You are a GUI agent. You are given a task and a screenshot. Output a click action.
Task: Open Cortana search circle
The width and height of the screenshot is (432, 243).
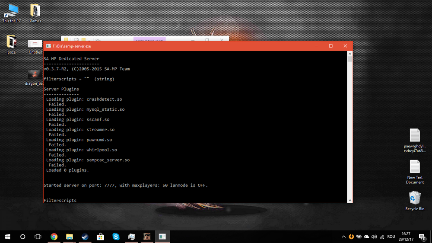(x=23, y=237)
